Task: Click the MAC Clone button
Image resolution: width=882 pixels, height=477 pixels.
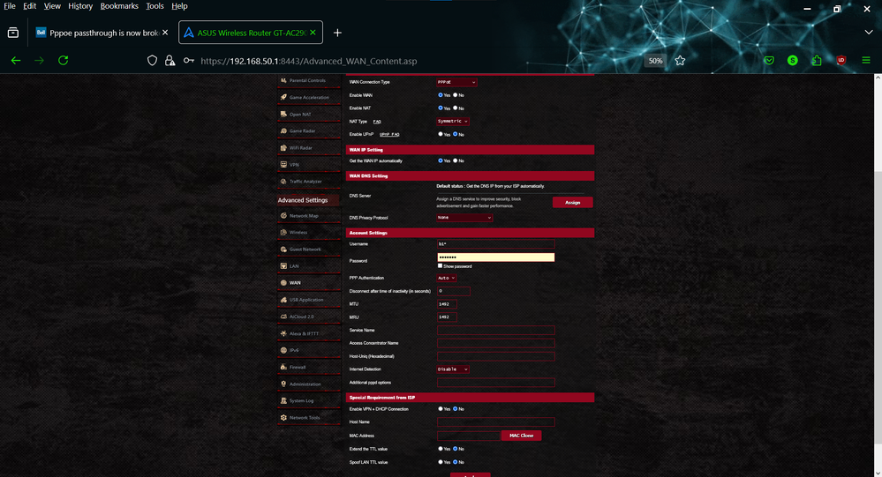Action: tap(522, 436)
